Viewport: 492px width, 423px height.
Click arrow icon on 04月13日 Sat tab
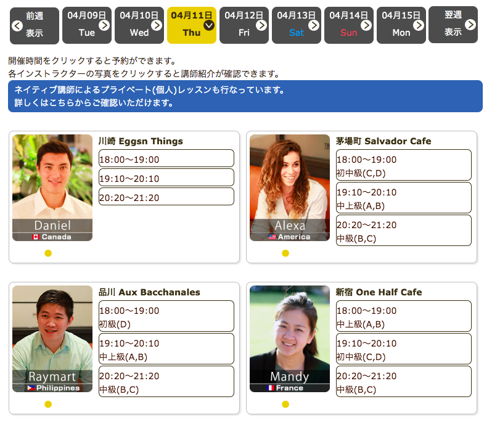314,25
